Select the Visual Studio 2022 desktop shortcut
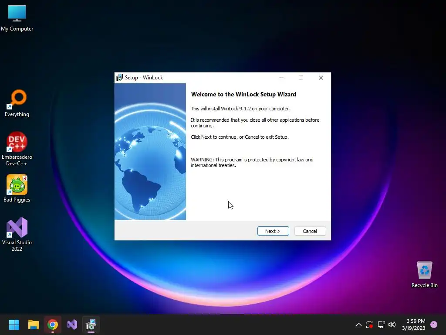Image resolution: width=446 pixels, height=335 pixels. click(17, 234)
